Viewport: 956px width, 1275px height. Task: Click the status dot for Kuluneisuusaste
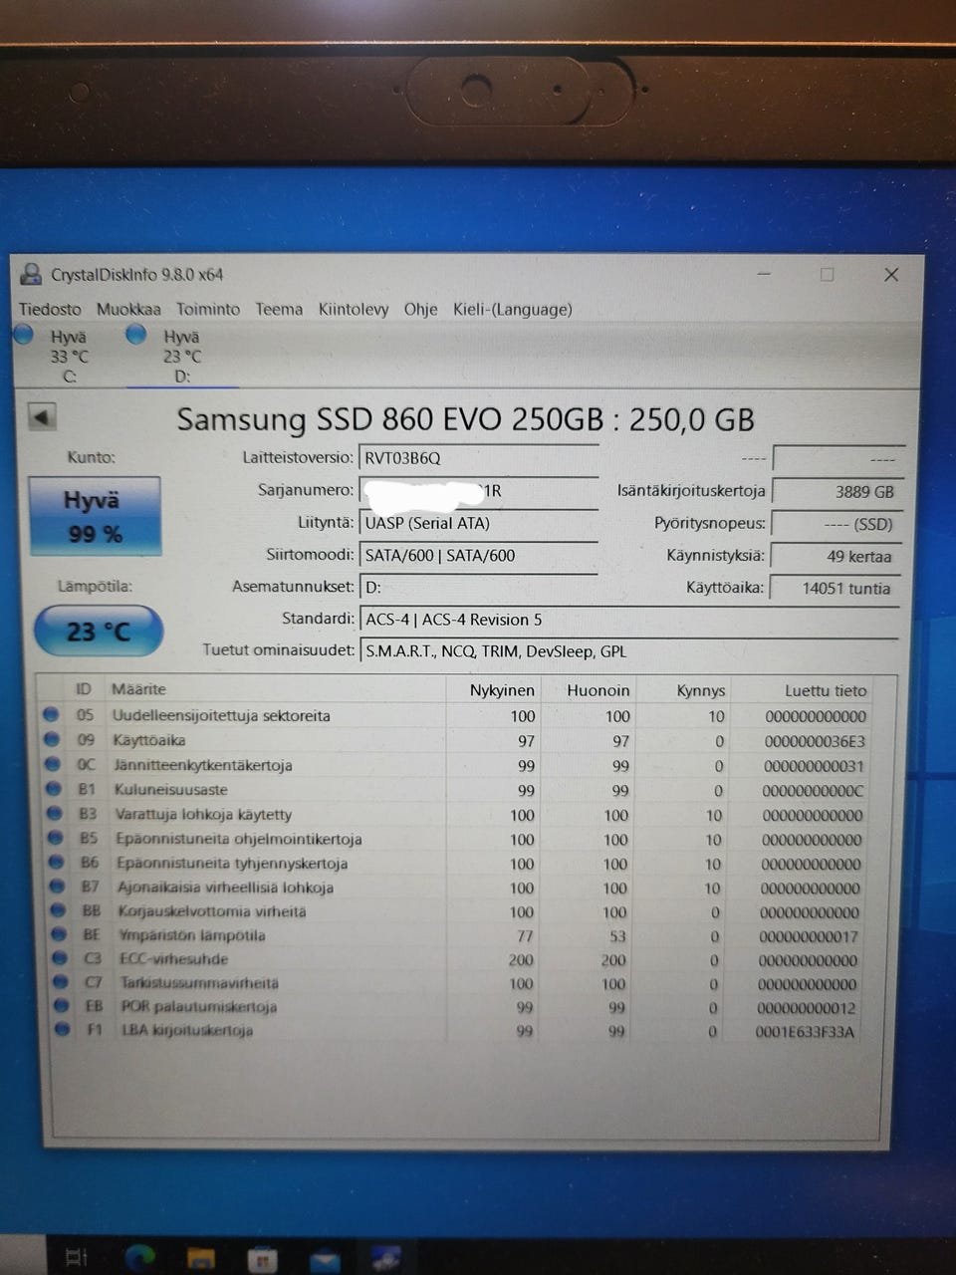click(x=54, y=790)
